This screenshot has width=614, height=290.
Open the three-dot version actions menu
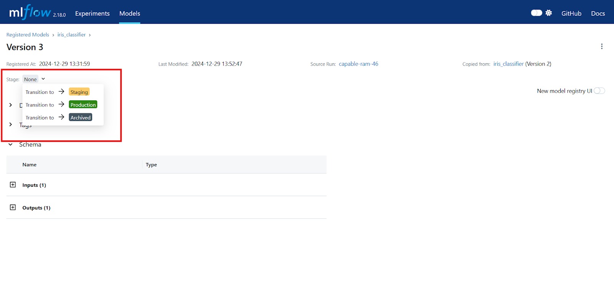[601, 46]
